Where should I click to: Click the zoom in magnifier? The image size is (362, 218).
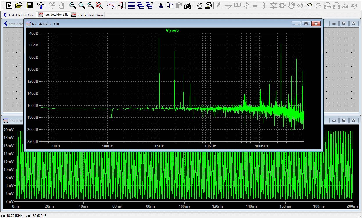click(73, 5)
